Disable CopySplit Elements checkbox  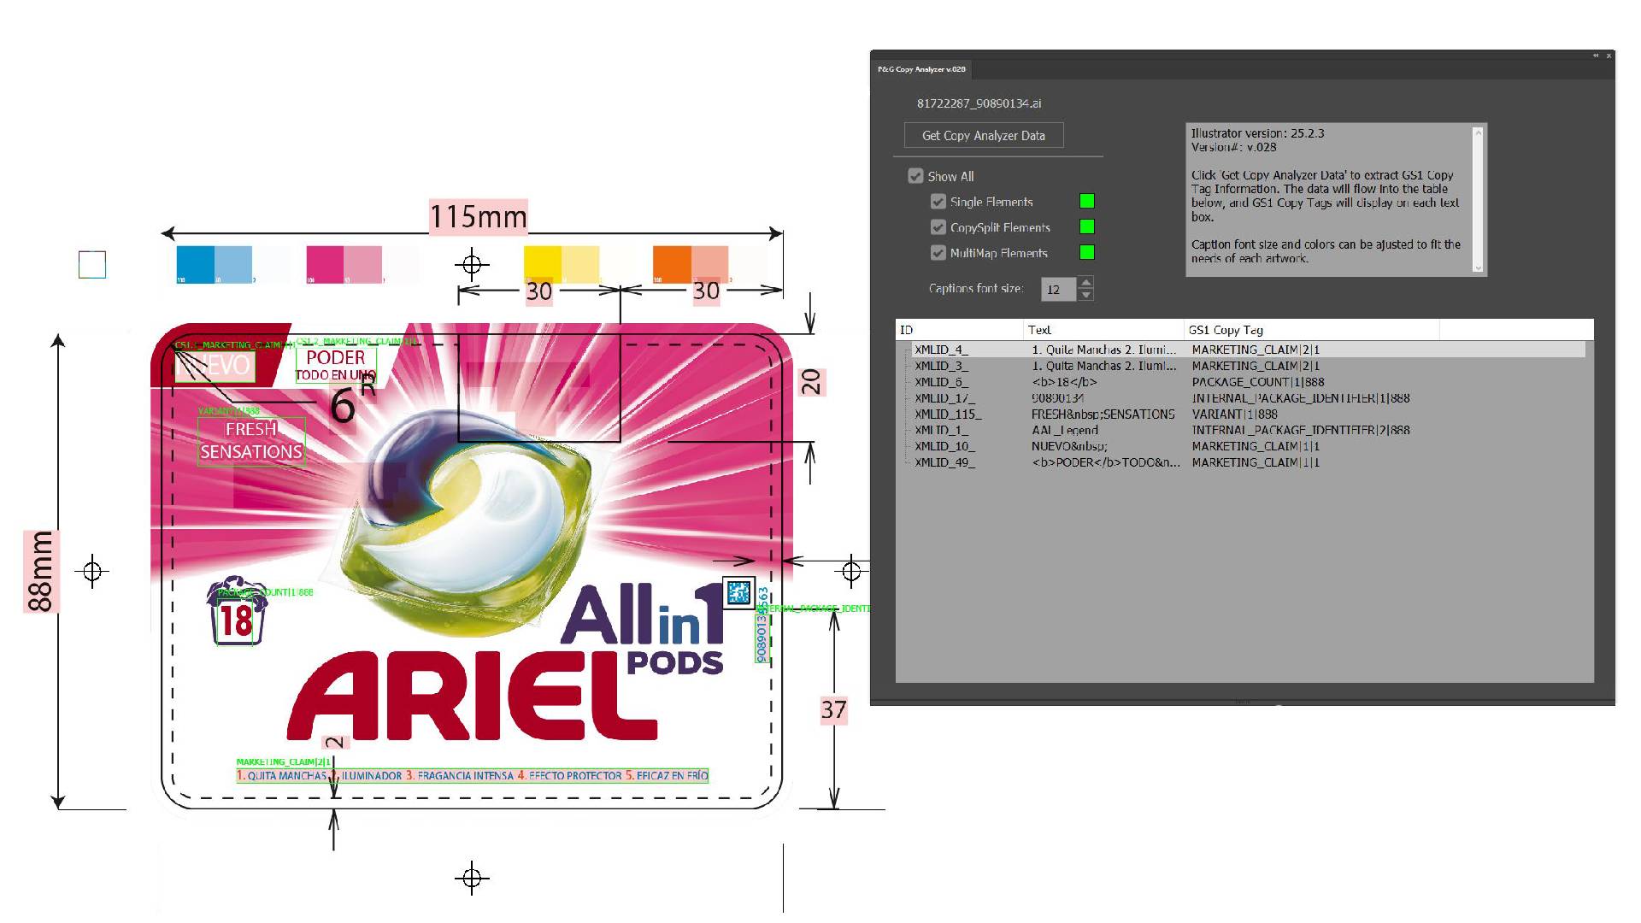click(938, 227)
